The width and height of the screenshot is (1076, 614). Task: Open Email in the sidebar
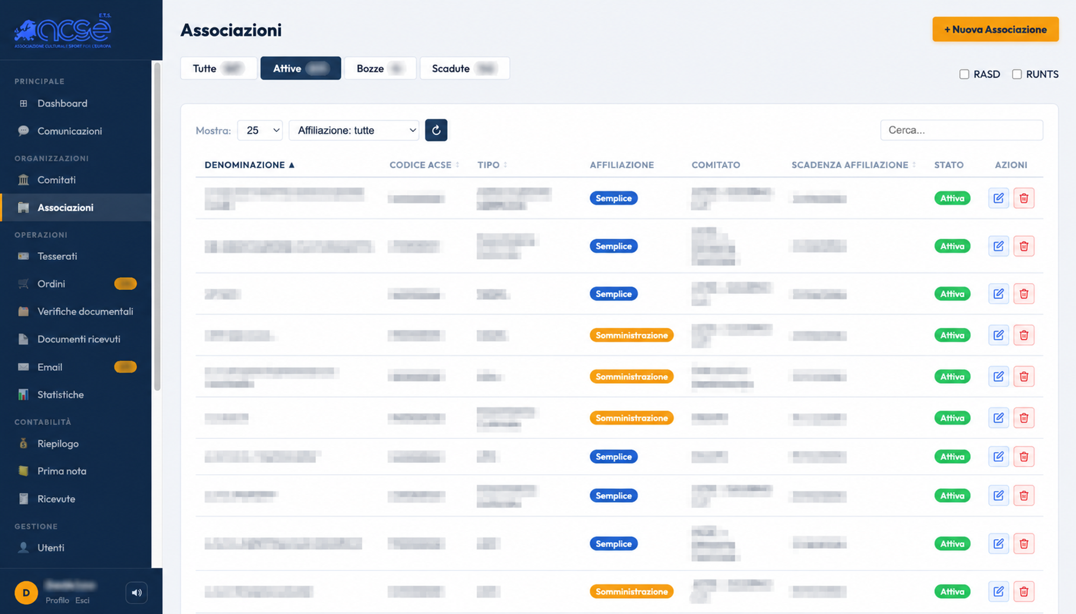pos(76,367)
